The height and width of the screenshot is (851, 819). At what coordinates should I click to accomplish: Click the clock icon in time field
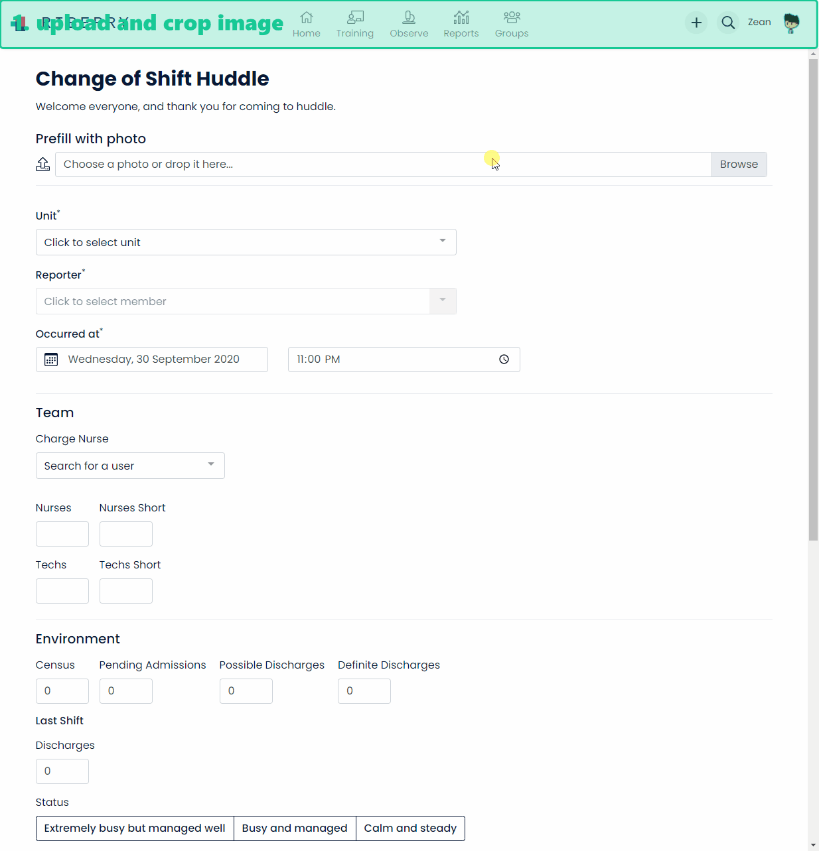[504, 360]
